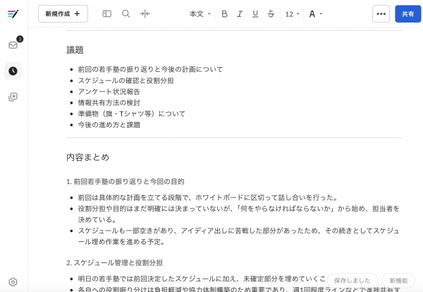423x292 pixels.
Task: Click the width adjust arrows icon
Action: tap(145, 13)
